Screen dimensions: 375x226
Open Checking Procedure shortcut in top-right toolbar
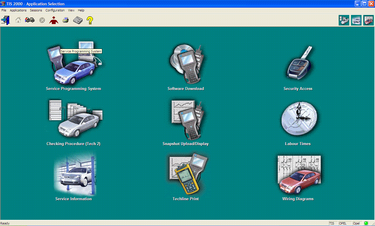click(x=344, y=20)
